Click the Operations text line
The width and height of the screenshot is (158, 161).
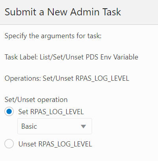coord(67,78)
